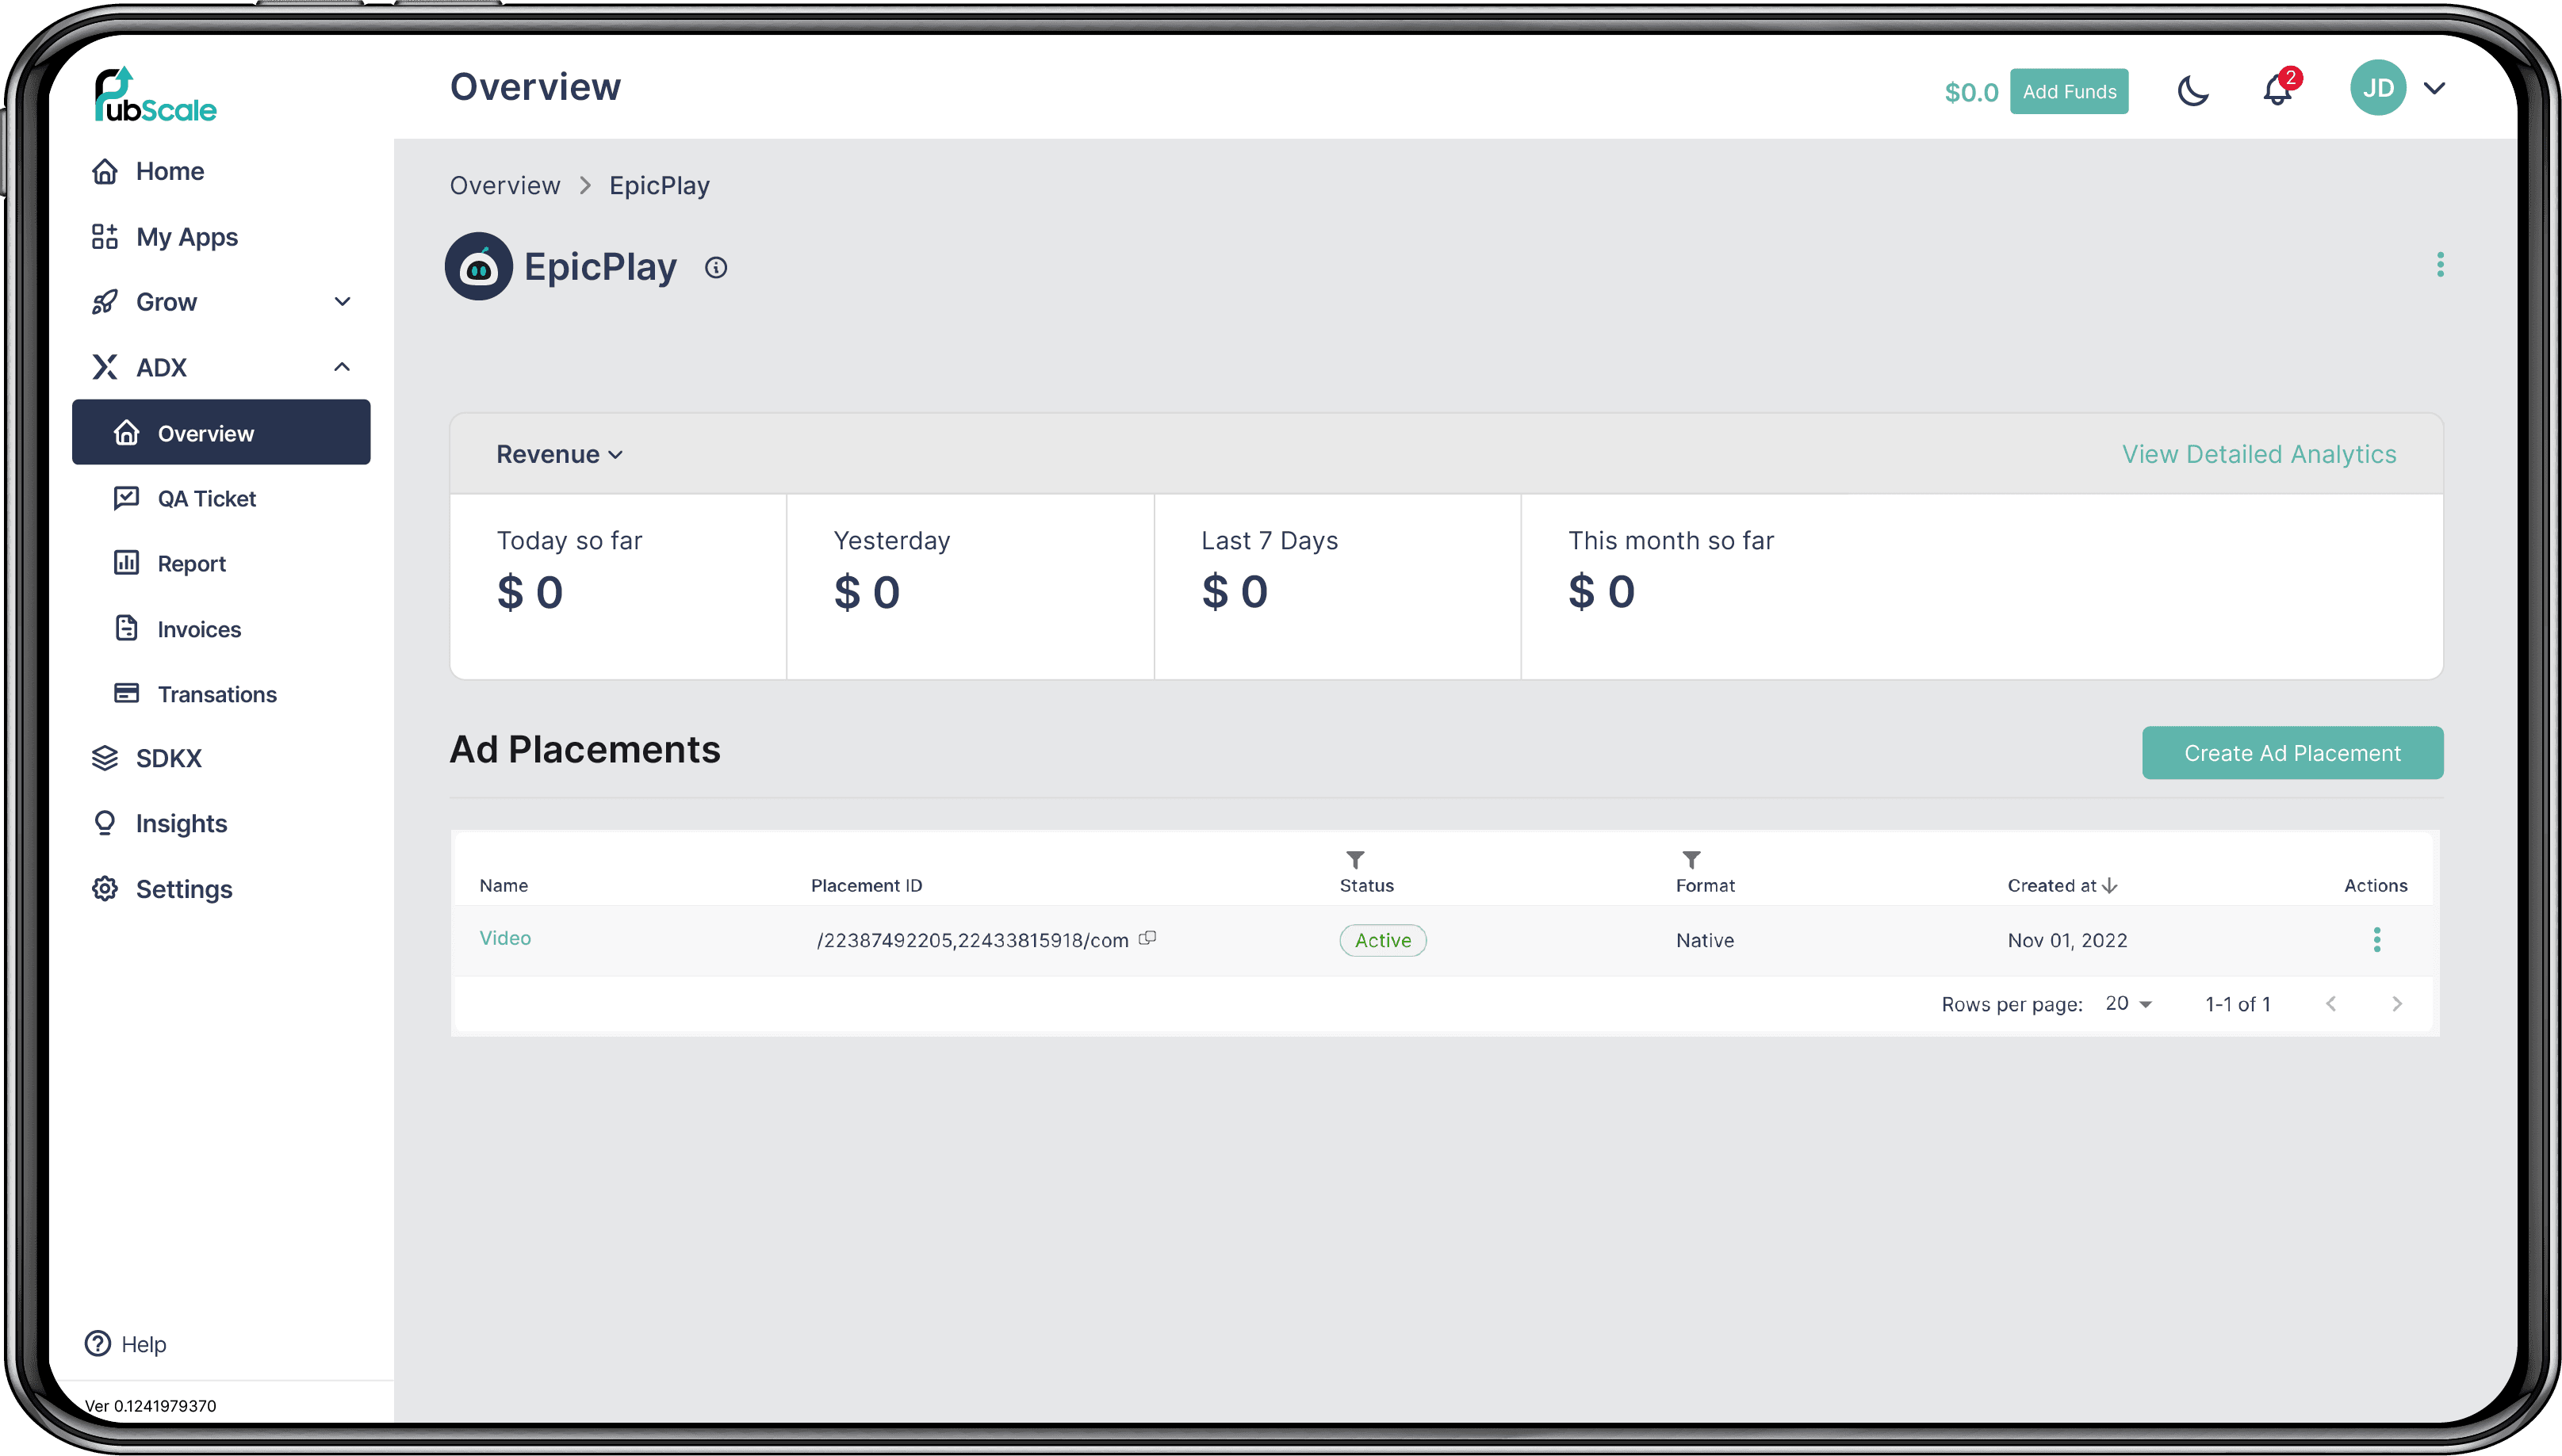Click the $0.0 balance amount
2562x1456 pixels.
(1970, 93)
